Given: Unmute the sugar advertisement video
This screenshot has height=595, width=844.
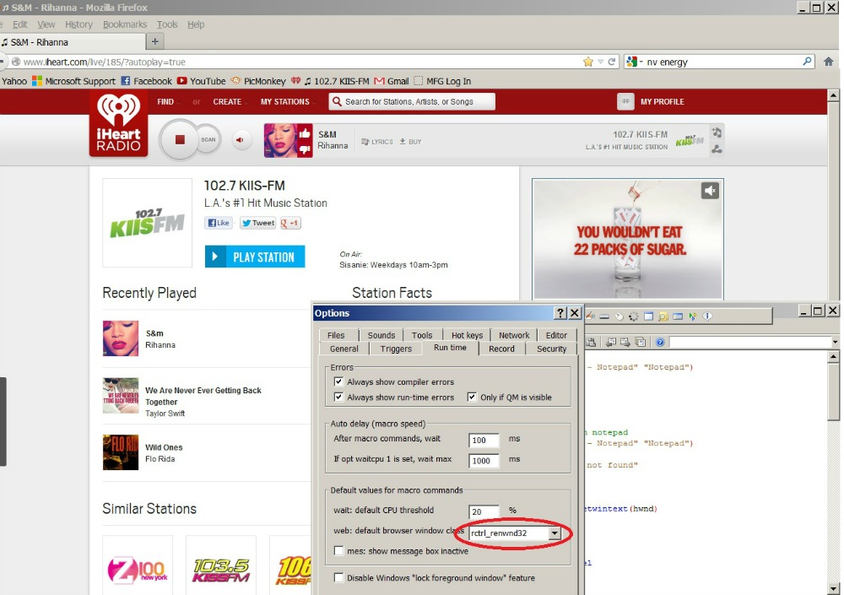Looking at the screenshot, I should (x=710, y=191).
